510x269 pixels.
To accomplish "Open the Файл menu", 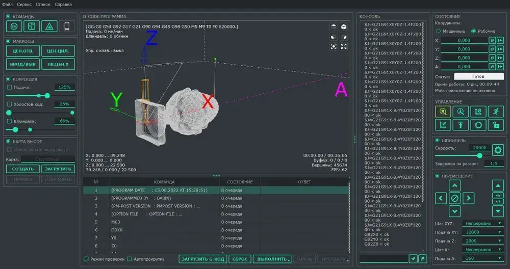I will tap(7, 4).
